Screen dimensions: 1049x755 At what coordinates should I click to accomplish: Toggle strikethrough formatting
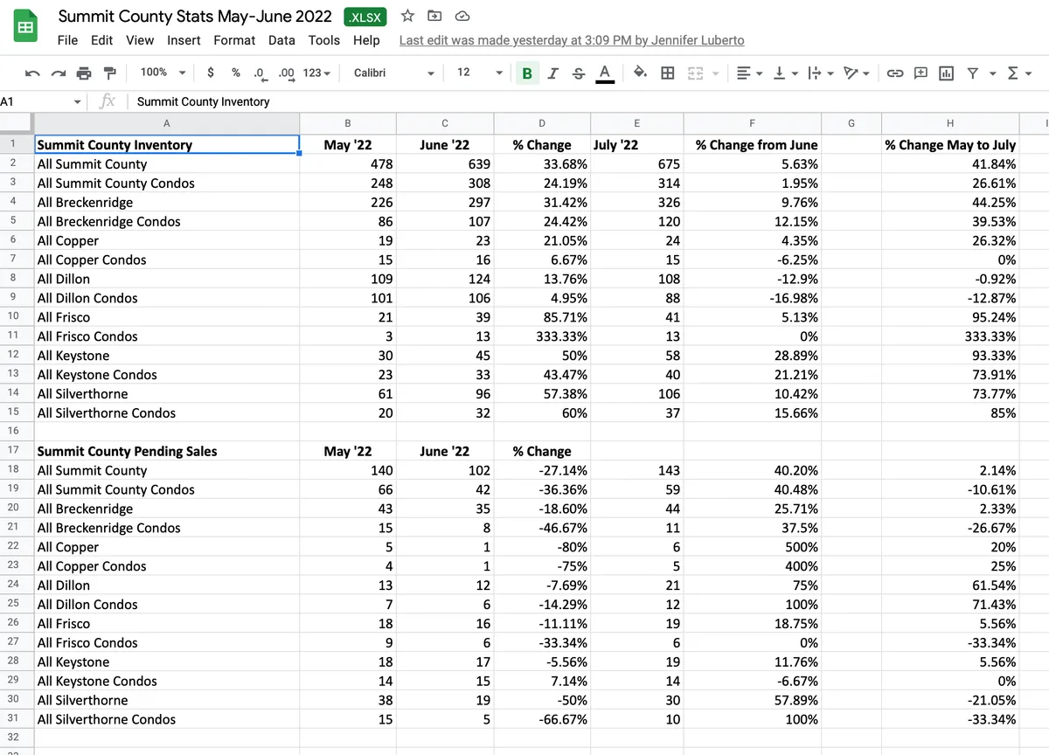pyautogui.click(x=578, y=73)
